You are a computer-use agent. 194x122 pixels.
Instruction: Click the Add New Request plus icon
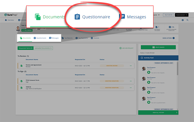[120, 48]
